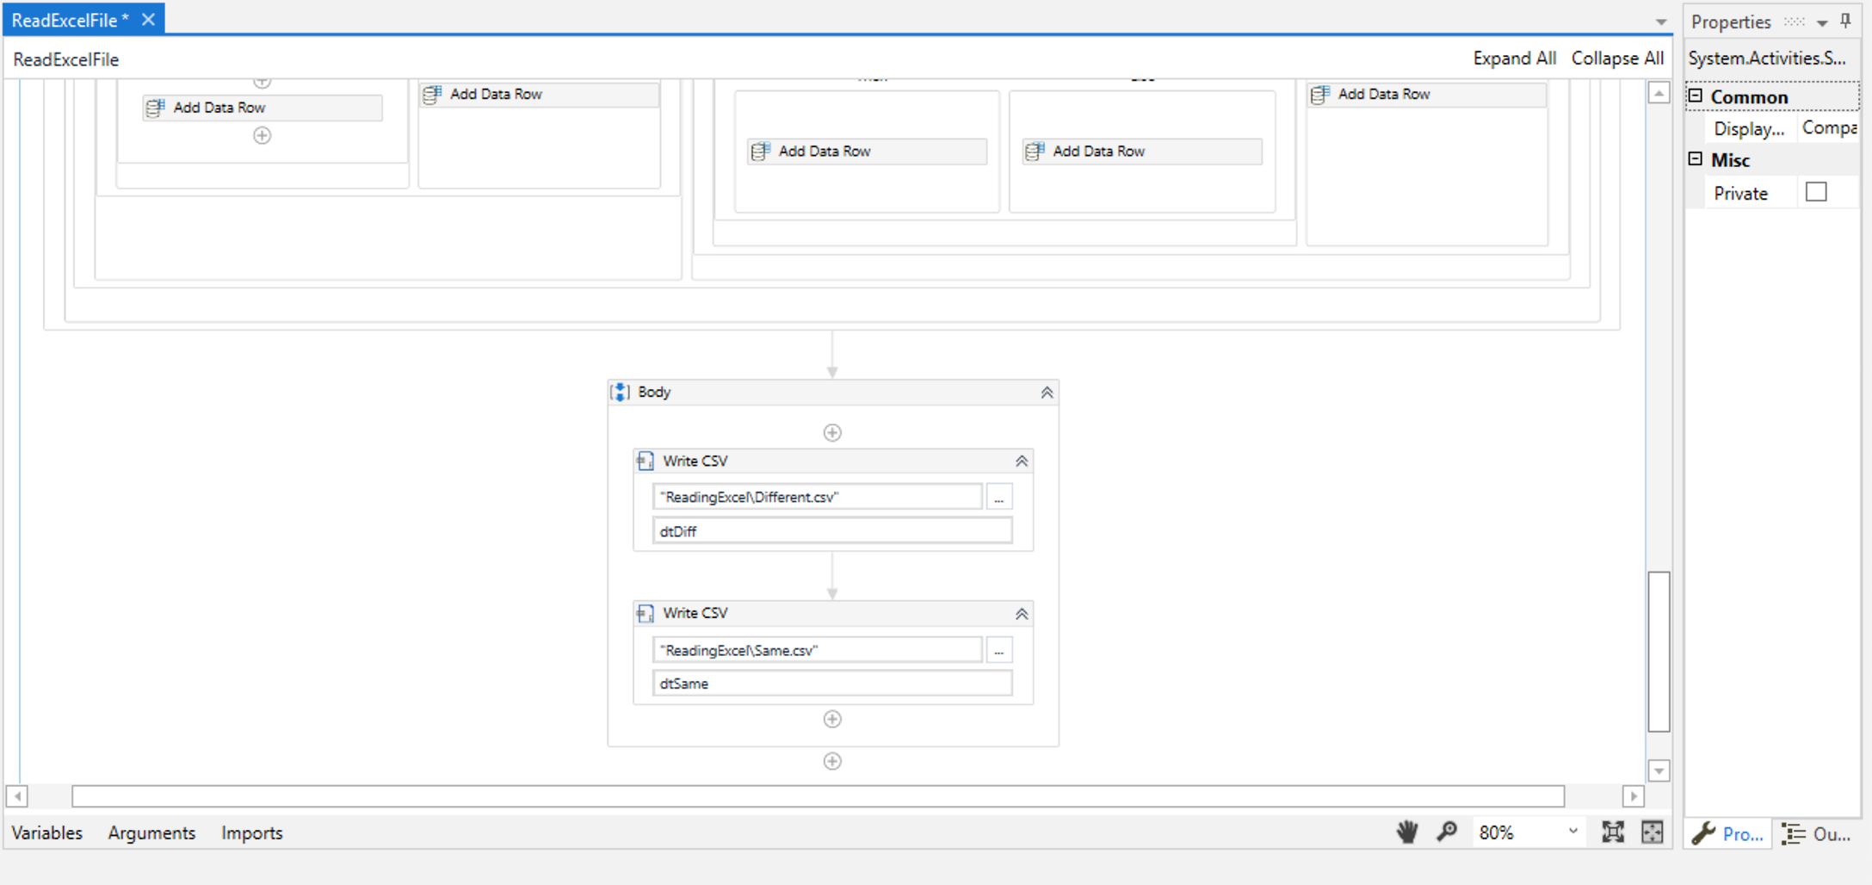Screen dimensions: 1872x885
Task: Pin the Properties panel
Action: (1845, 22)
